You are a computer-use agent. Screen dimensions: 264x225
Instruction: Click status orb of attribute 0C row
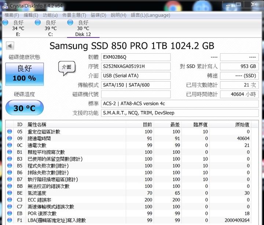[10, 145]
